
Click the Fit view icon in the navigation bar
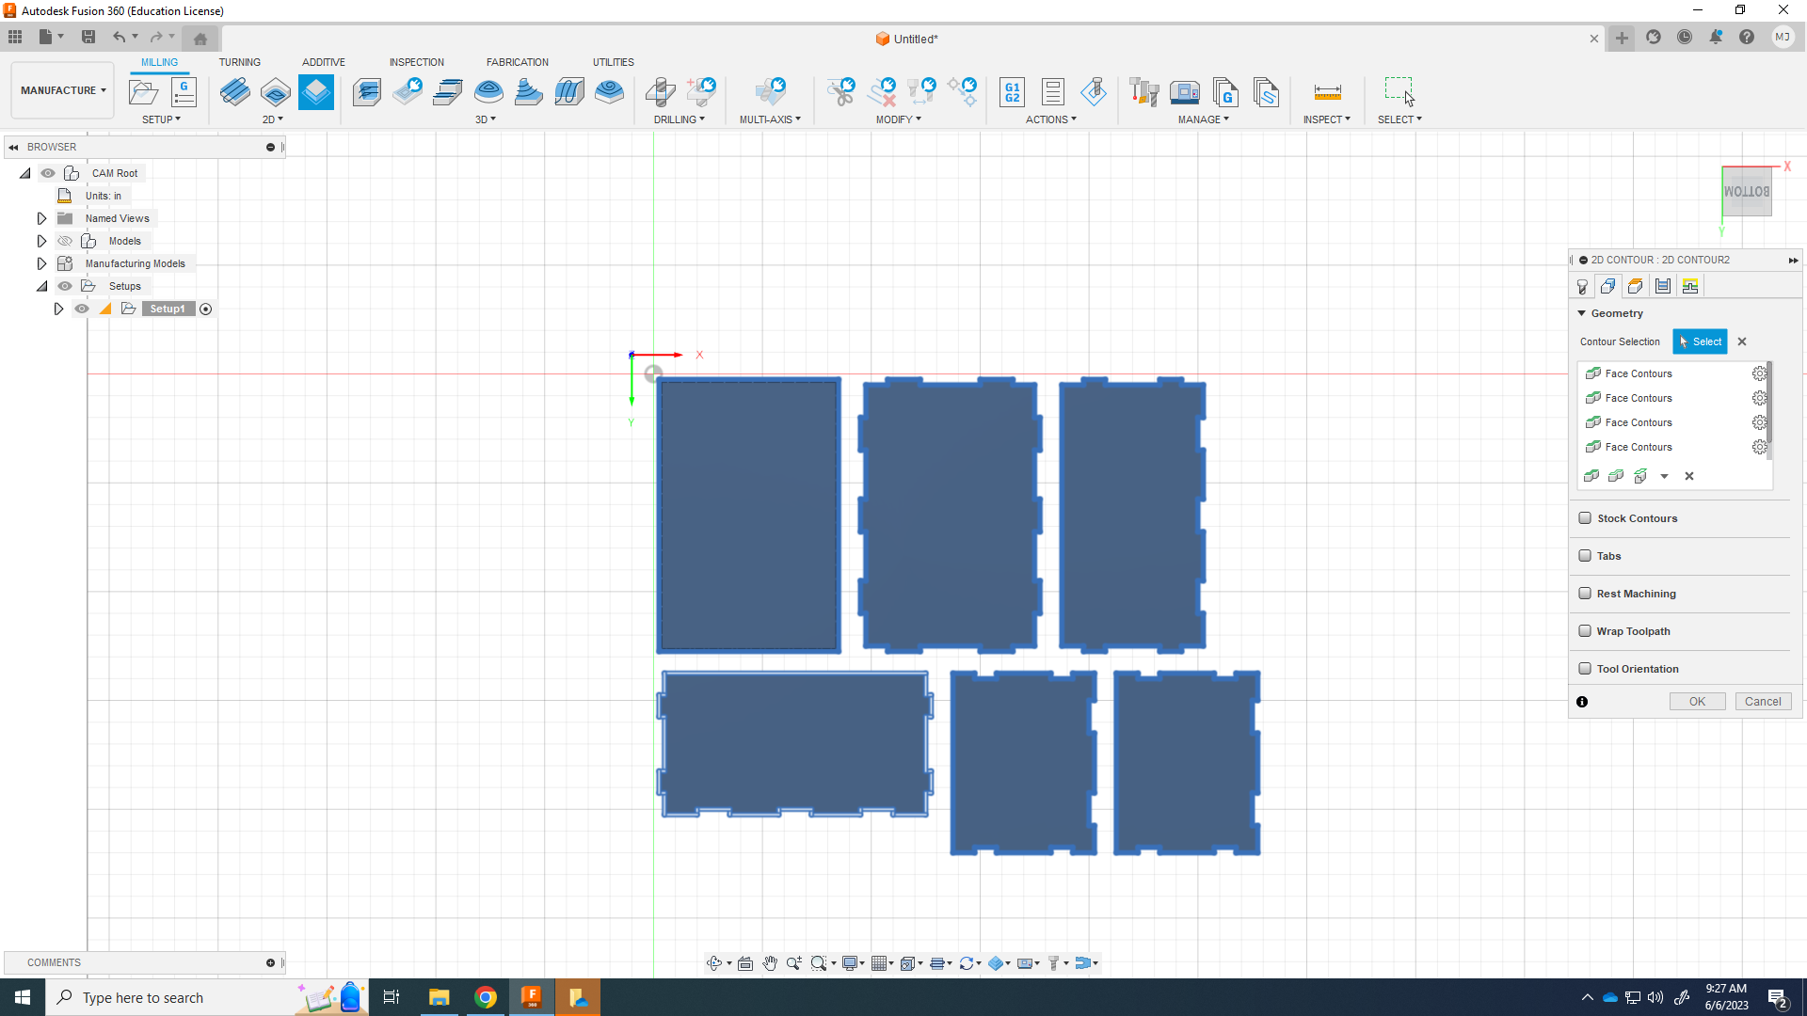point(819,962)
